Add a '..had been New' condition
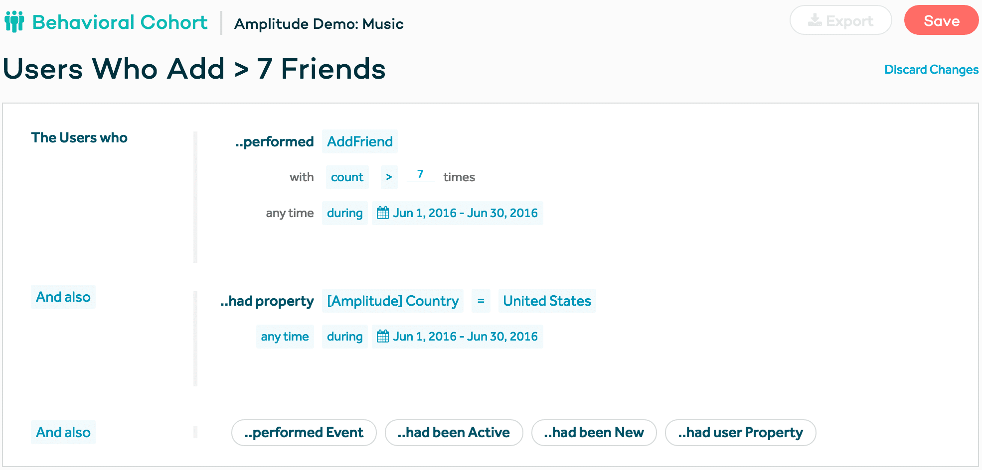Viewport: 982px width, 470px height. [x=594, y=433]
